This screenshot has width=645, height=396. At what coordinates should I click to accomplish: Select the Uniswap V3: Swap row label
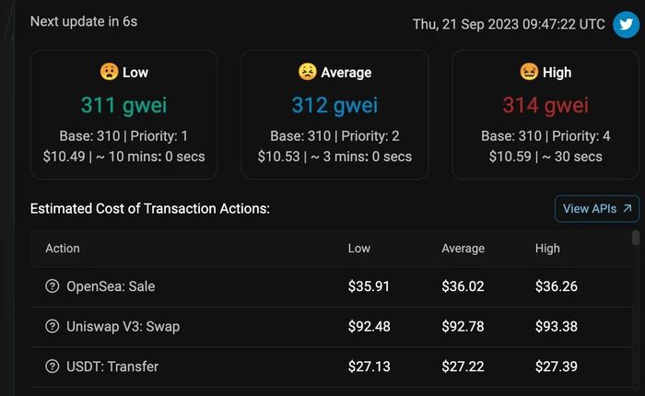[x=123, y=327]
